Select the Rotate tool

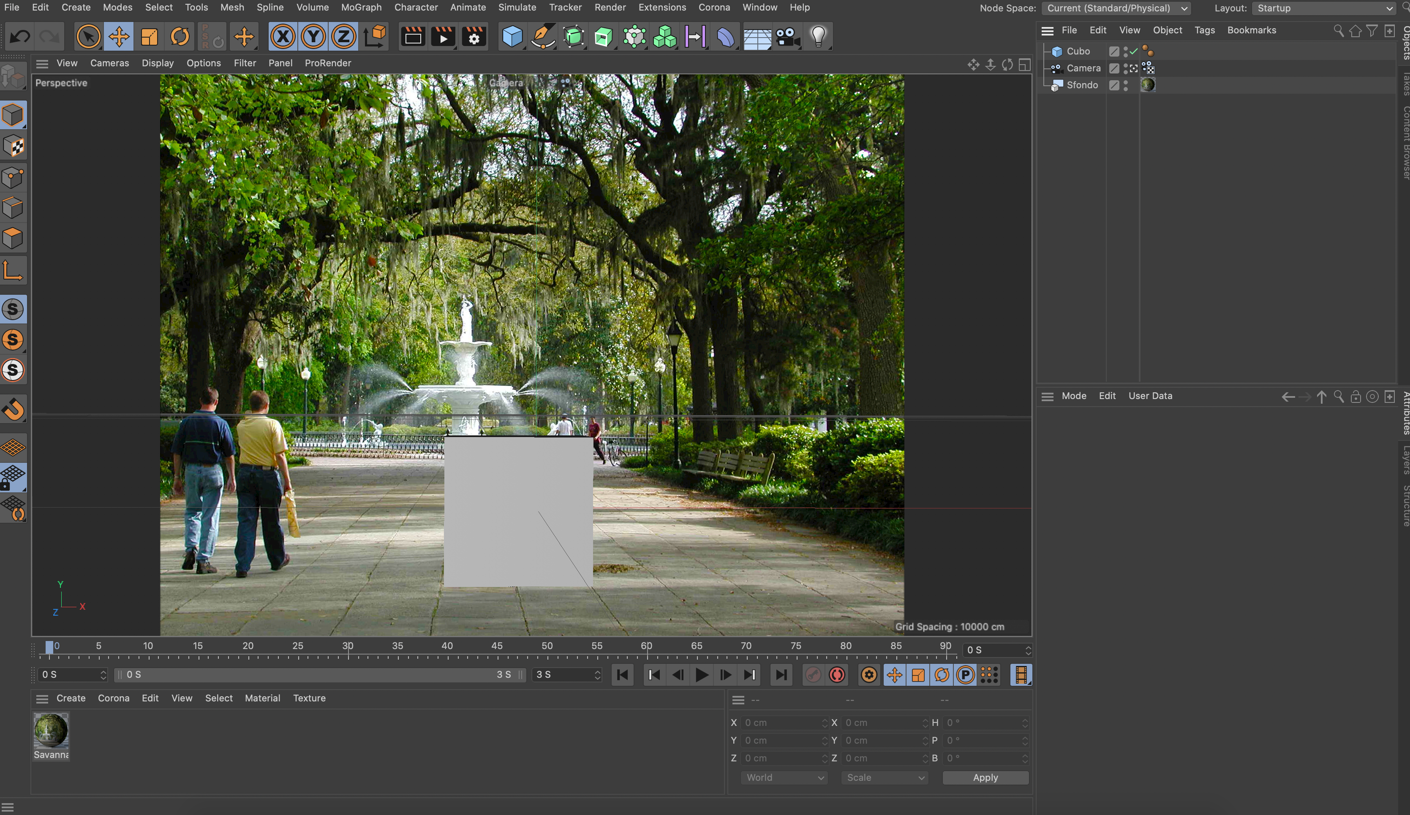click(x=180, y=37)
